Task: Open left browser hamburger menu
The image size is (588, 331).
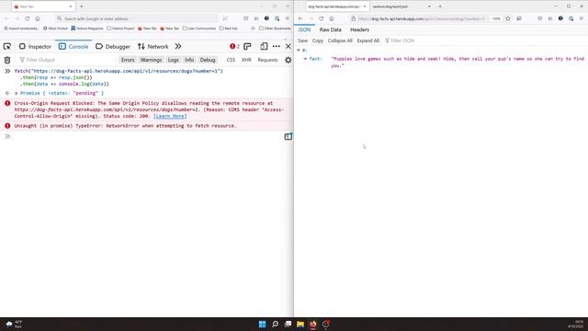Action: tap(288, 18)
